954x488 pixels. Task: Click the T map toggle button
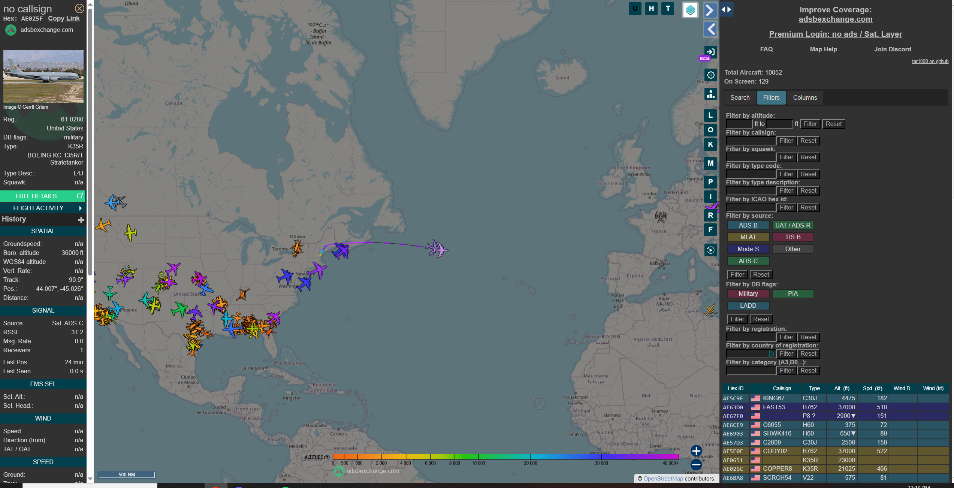pos(668,8)
